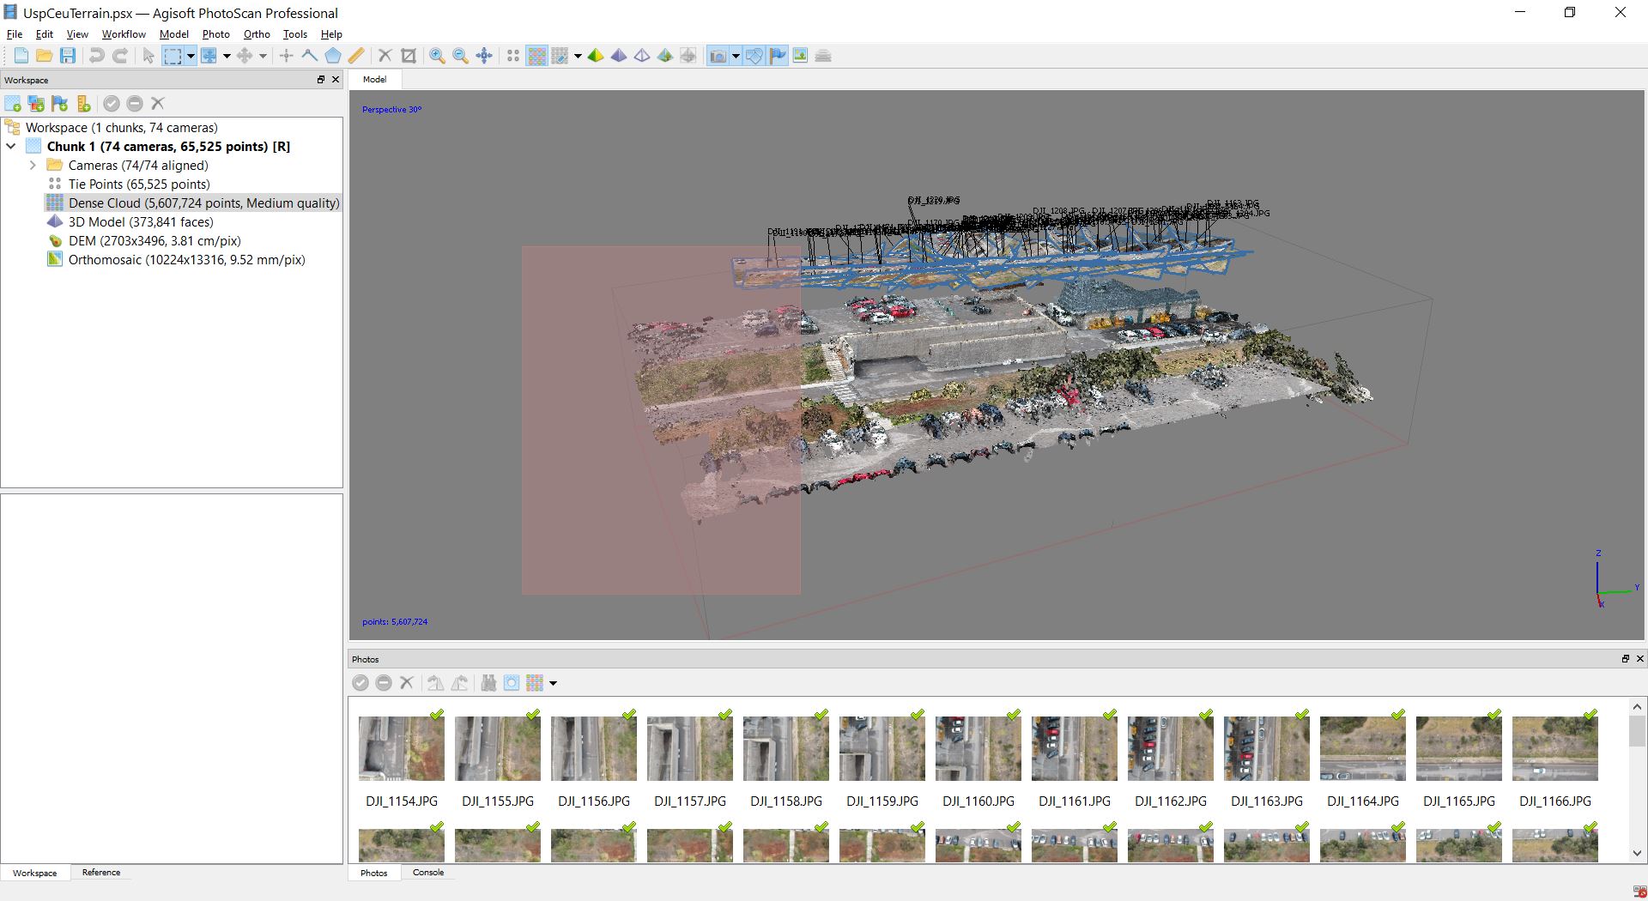Open the selection tool dropdown arrow
Viewport: 1648px width, 901px height.
[x=191, y=56]
